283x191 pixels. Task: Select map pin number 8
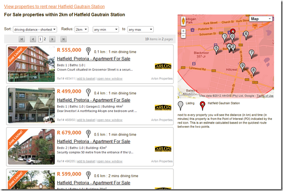(x=253, y=71)
